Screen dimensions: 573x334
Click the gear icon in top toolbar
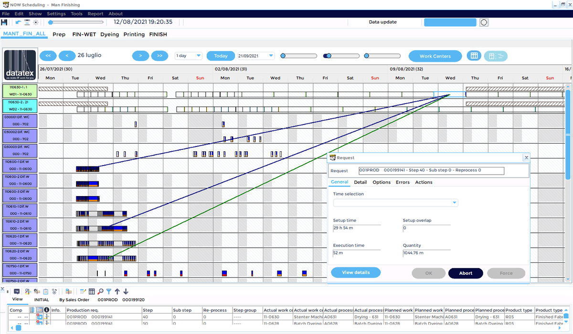coord(35,22)
